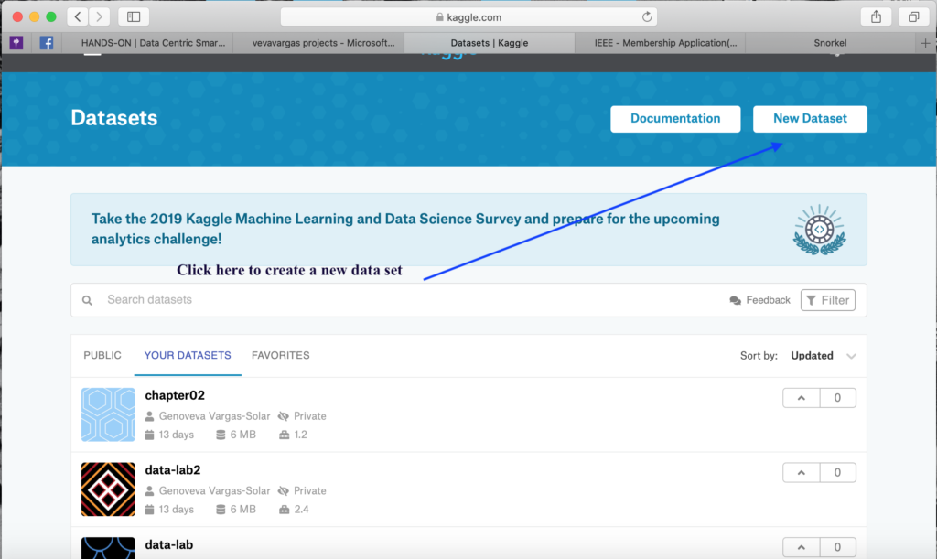Image resolution: width=937 pixels, height=559 pixels.
Task: Reload the kaggle.com page
Action: coord(647,16)
